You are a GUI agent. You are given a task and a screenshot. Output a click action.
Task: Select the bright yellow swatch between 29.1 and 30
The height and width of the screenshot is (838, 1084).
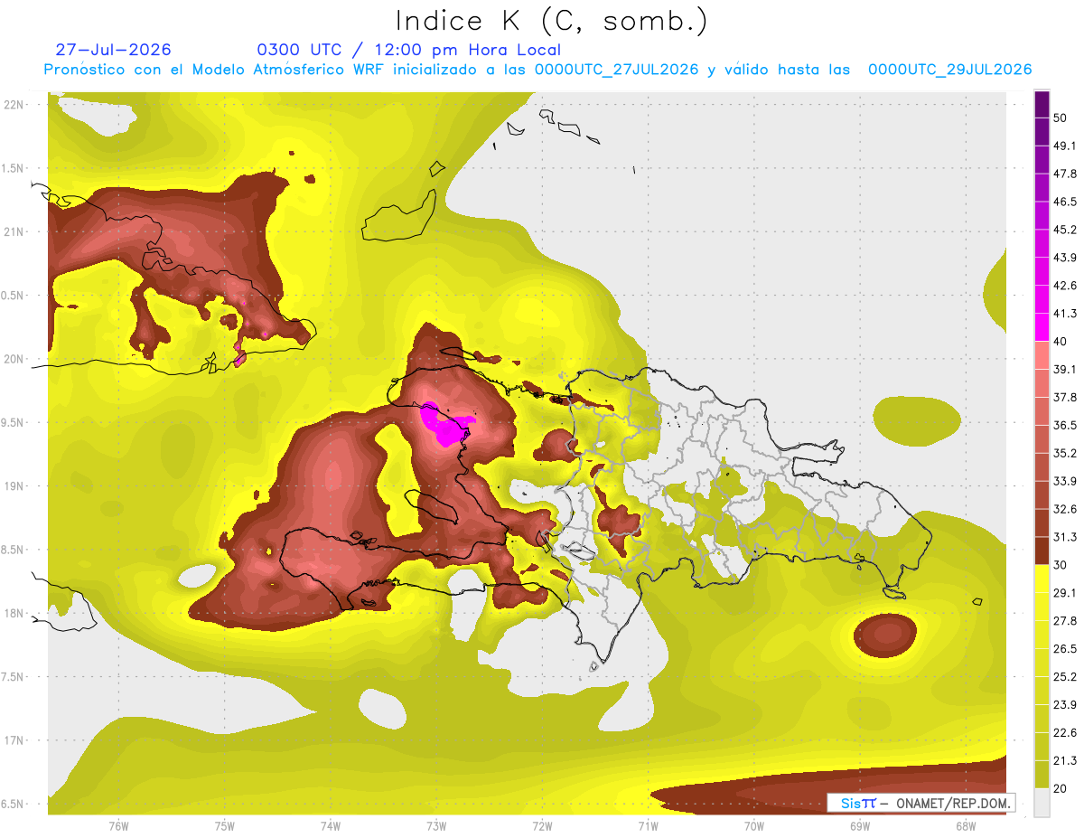(1042, 579)
